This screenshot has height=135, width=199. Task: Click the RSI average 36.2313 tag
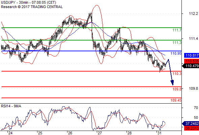(x=192, y=128)
